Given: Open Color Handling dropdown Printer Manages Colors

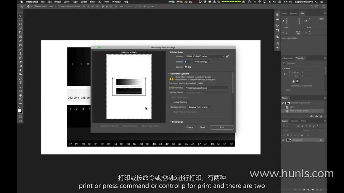Looking at the screenshot, I should [207, 88].
